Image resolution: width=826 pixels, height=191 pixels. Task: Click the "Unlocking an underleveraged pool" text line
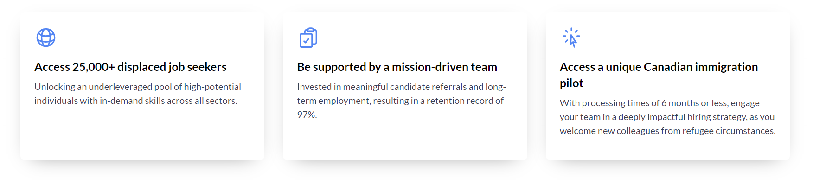click(138, 87)
